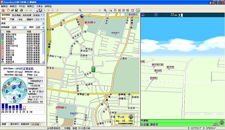Expand the search keyword combo box dropdown
This screenshot has height=130, width=225.
point(43,23)
